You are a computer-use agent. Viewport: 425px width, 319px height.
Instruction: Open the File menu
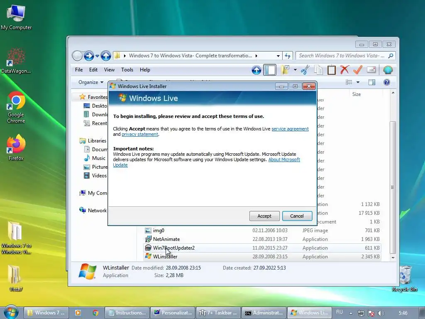[x=79, y=70]
